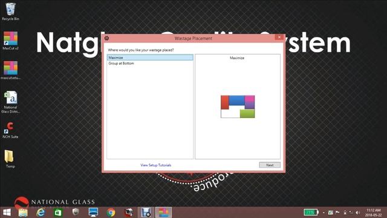Show hidden system tray icons
Screen dimensions: 387x218
tap(324, 213)
